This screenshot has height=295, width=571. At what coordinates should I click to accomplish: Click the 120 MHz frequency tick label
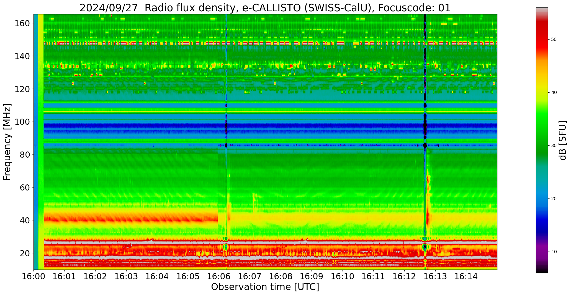22,89
